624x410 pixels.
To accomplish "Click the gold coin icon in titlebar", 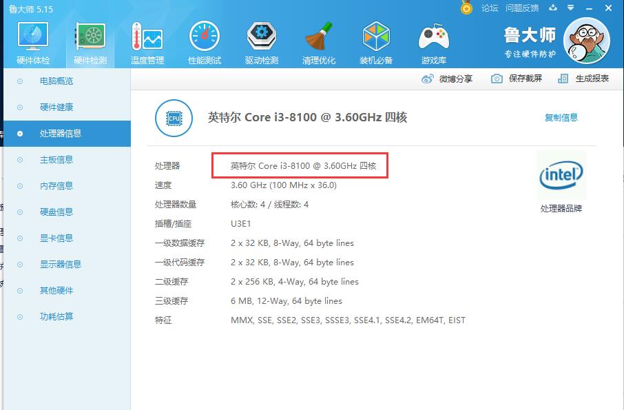I will point(467,8).
